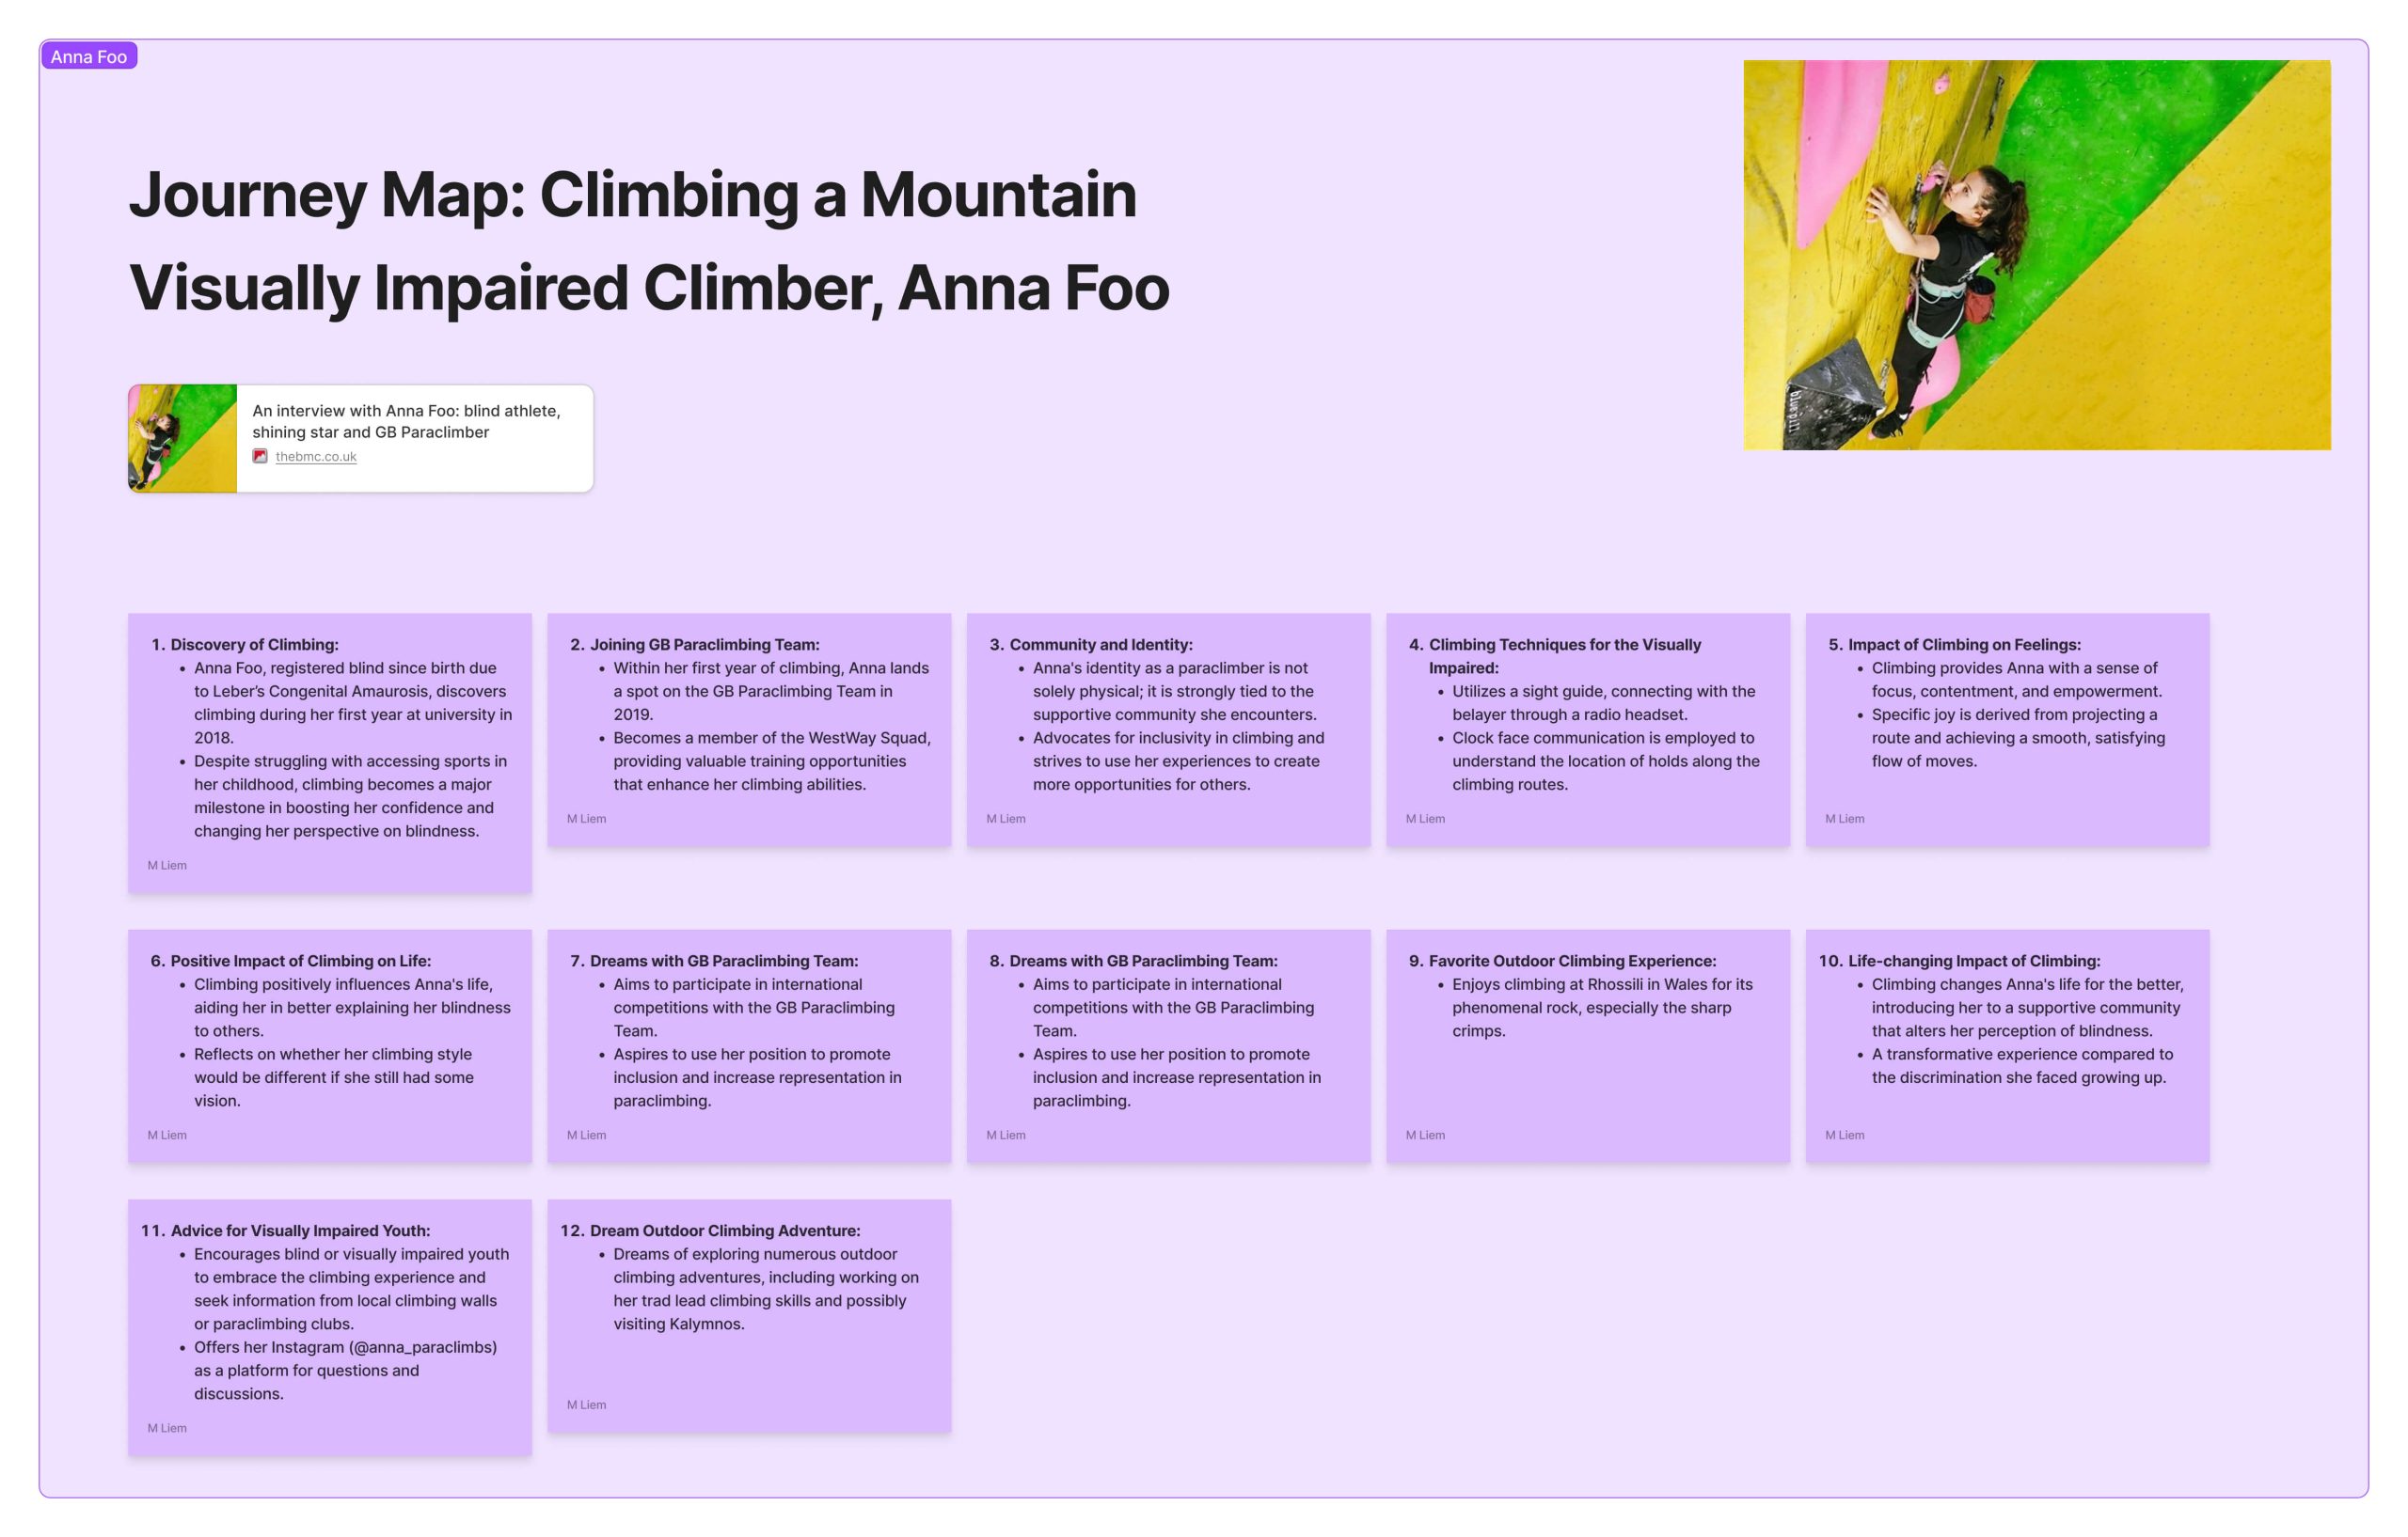Image resolution: width=2408 pixels, height=1537 pixels.
Task: Click the Community and Identity sticky note
Action: coord(1168,729)
